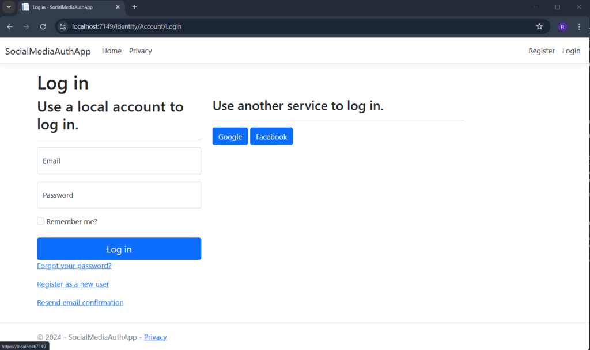Click the browser back arrow
This screenshot has height=350, width=590.
[x=10, y=26]
